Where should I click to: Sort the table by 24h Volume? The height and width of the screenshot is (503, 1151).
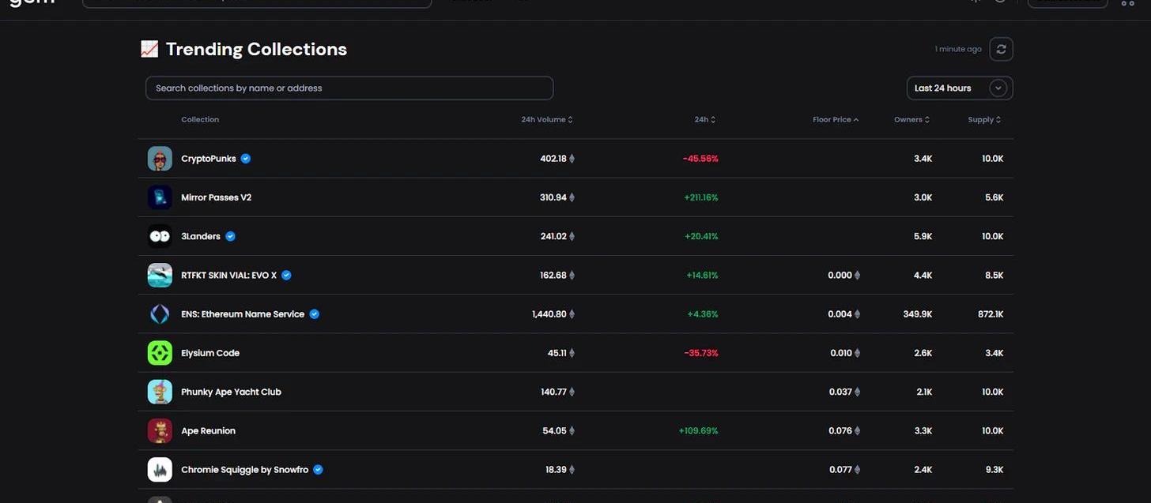(x=547, y=120)
